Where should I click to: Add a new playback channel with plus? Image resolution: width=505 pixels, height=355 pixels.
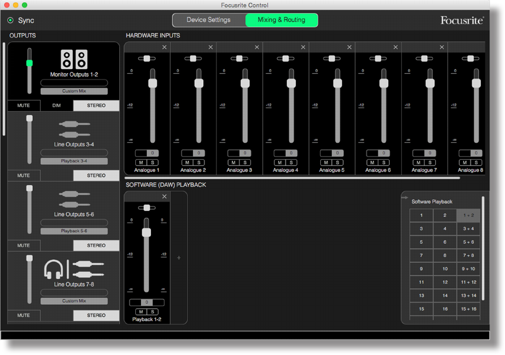[x=179, y=258]
